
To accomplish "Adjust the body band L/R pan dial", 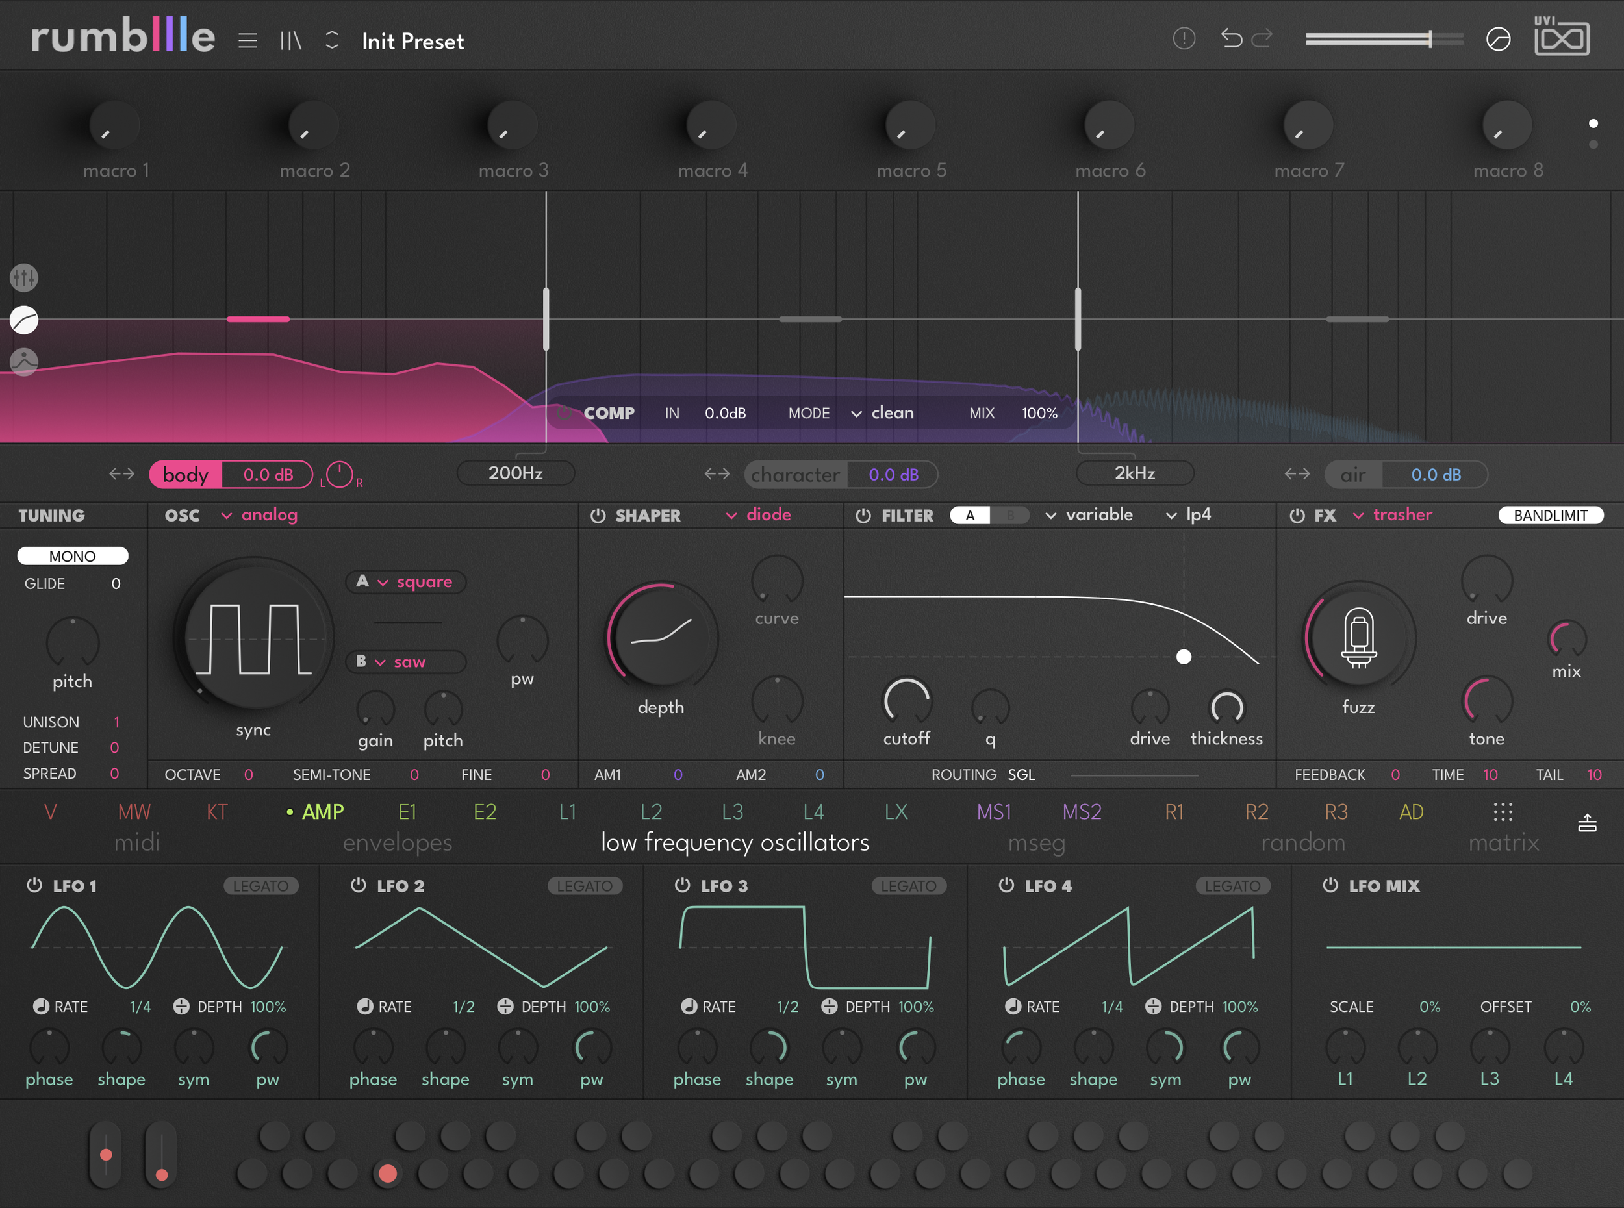I will pos(339,475).
